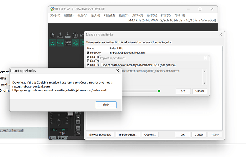Click the New project file icon

[x=52, y=35]
